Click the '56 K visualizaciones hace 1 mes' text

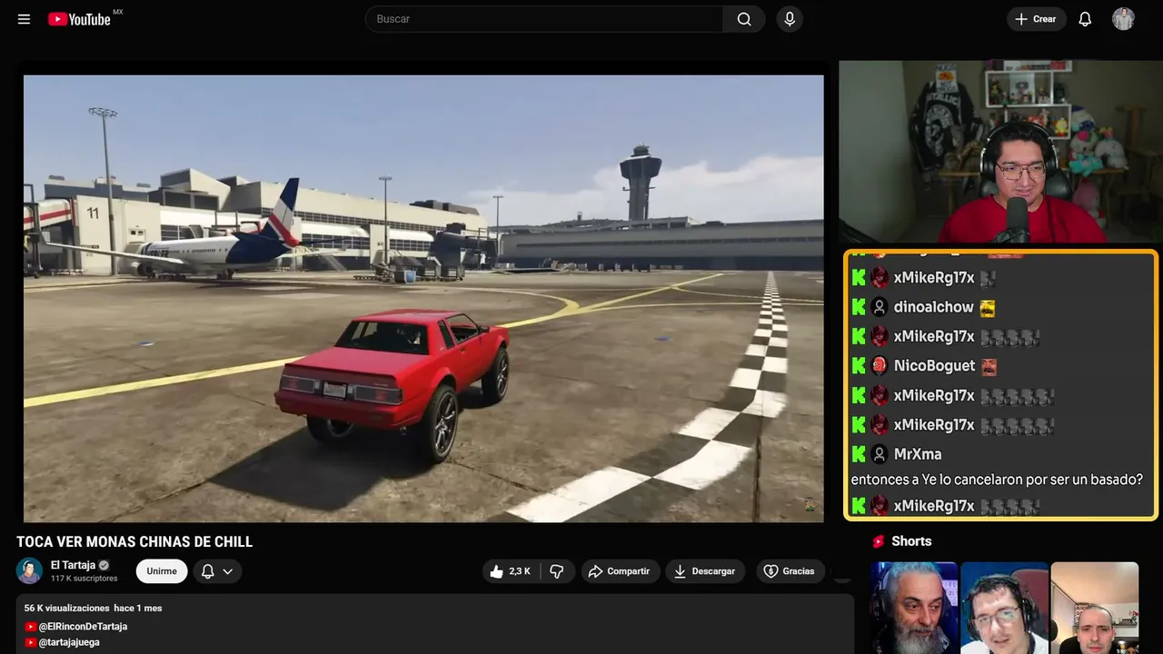coord(94,609)
